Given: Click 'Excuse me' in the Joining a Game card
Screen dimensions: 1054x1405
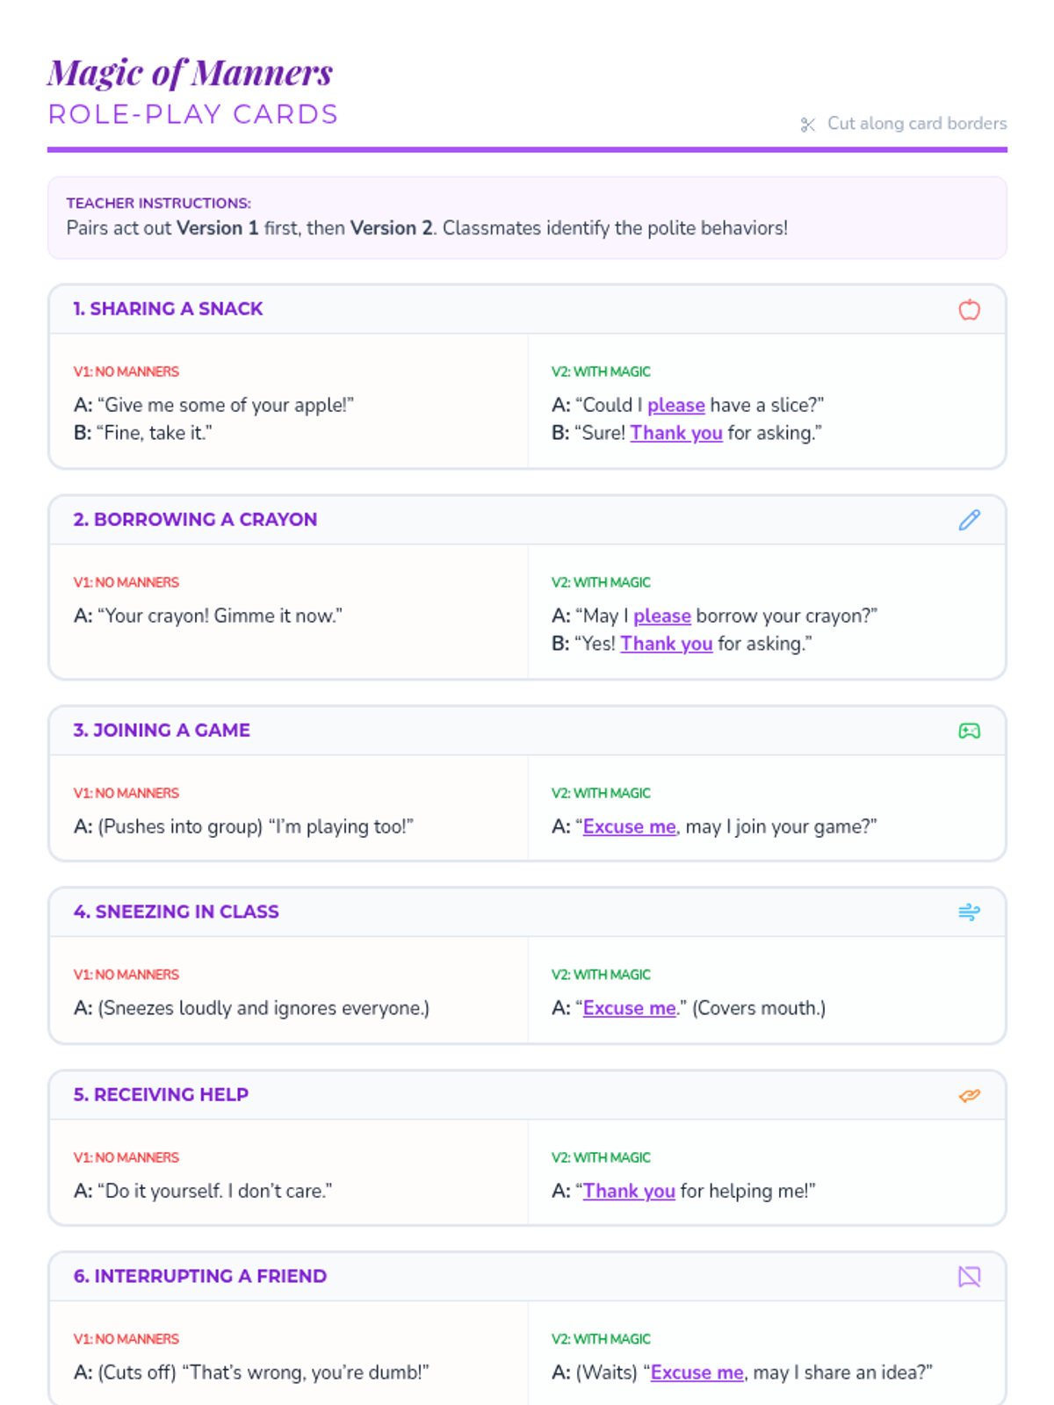Looking at the screenshot, I should point(630,827).
